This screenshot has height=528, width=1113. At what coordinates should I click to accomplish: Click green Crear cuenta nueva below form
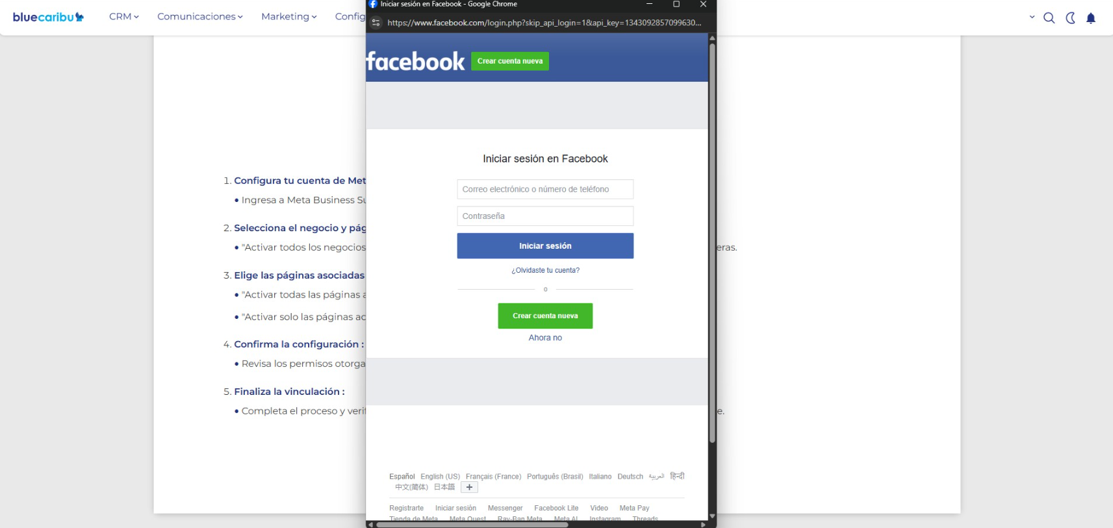click(x=545, y=316)
